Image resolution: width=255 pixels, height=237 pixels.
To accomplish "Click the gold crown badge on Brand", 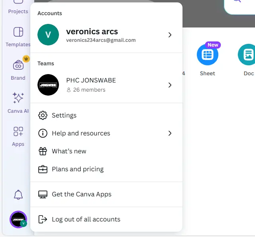I will pyautogui.click(x=26, y=59).
